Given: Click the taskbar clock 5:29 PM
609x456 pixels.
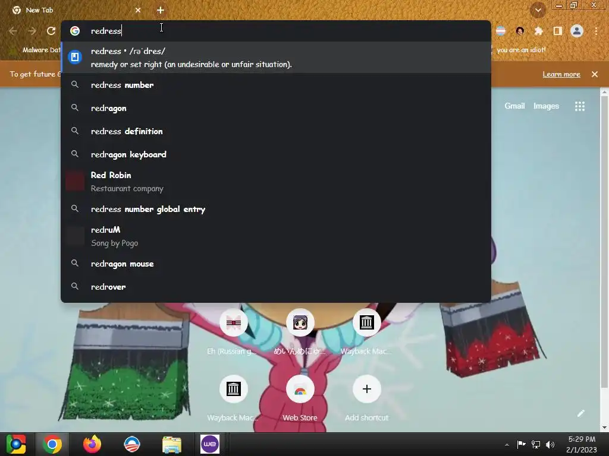Looking at the screenshot, I should click(582, 444).
